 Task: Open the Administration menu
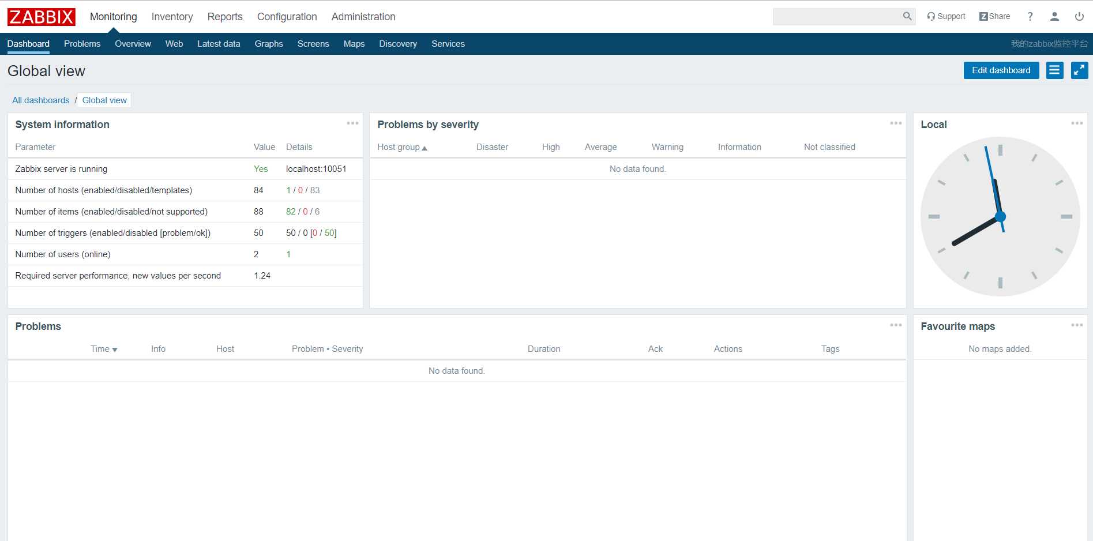coord(363,17)
